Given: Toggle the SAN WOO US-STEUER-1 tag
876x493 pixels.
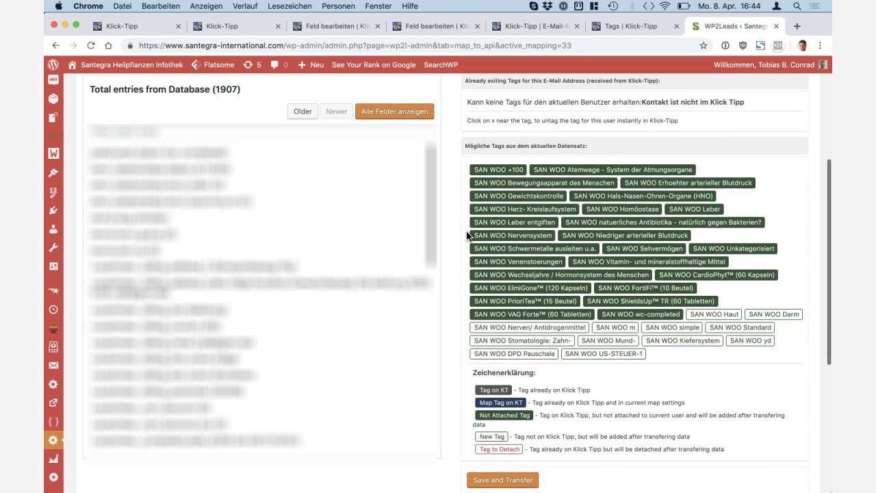Looking at the screenshot, I should click(604, 354).
